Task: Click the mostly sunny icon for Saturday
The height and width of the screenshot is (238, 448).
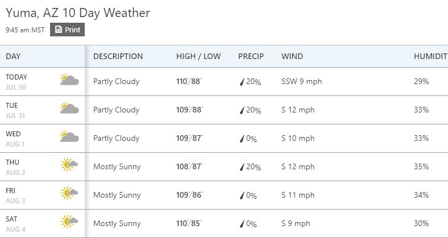Action: (69, 222)
